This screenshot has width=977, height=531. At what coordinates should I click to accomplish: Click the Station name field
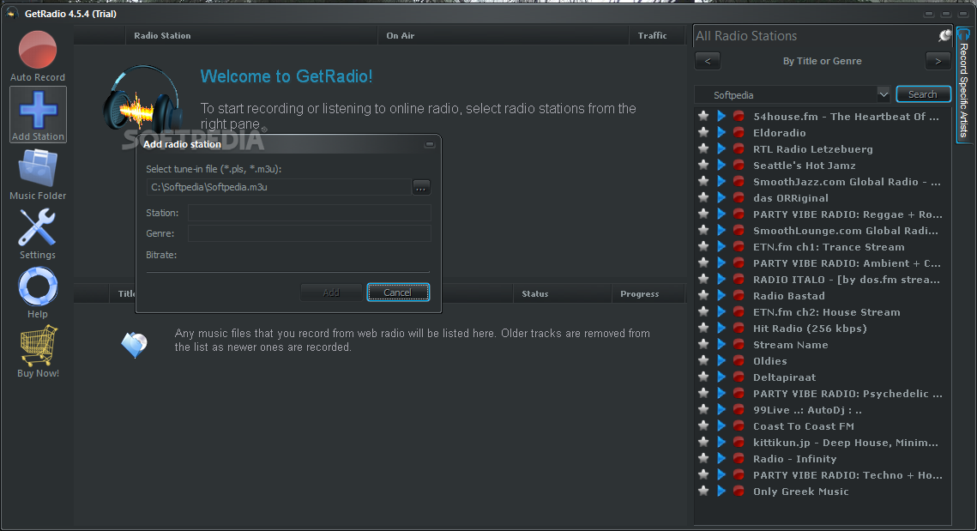[x=309, y=213]
